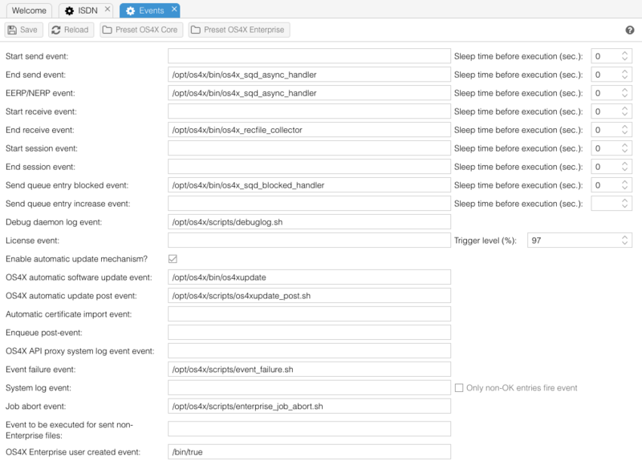Click the Job abort event path field

tap(309, 406)
